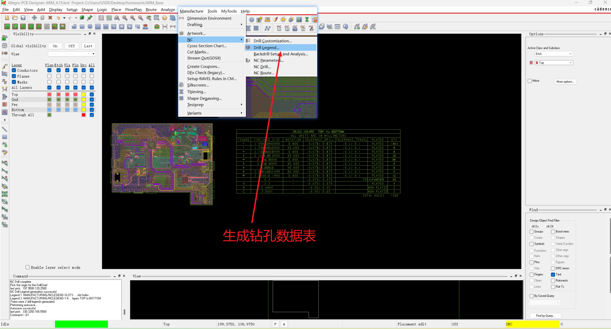Viewport: 611px width, 329px height.
Task: Choose Cross Section Chart menu entry
Action: pyautogui.click(x=212, y=46)
